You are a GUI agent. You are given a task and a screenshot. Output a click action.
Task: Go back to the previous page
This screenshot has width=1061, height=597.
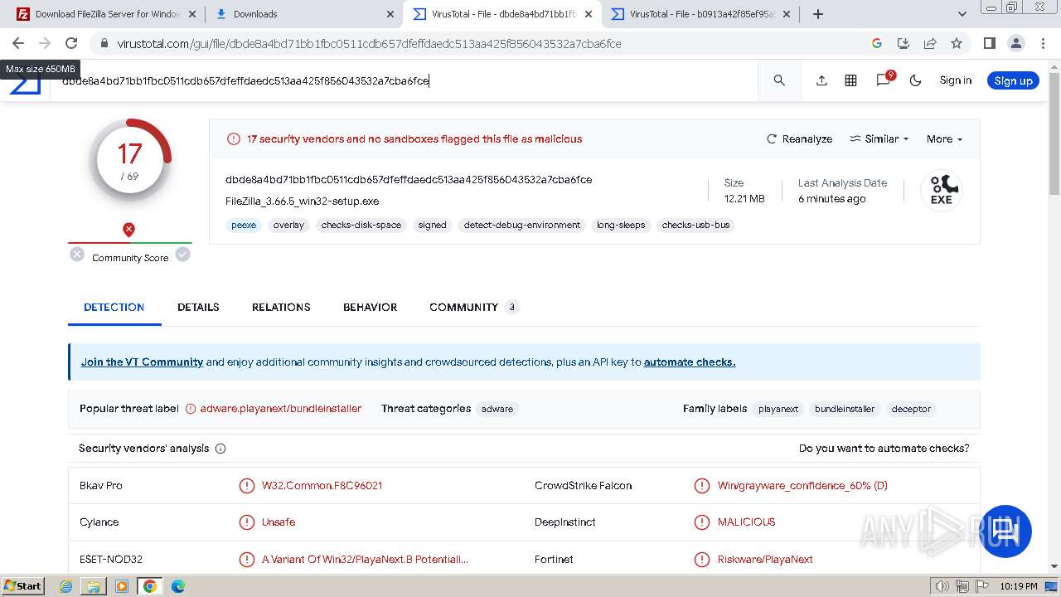pos(18,43)
